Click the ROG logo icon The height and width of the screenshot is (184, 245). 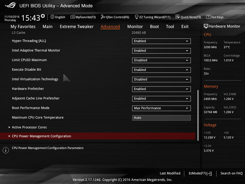point(10,5)
